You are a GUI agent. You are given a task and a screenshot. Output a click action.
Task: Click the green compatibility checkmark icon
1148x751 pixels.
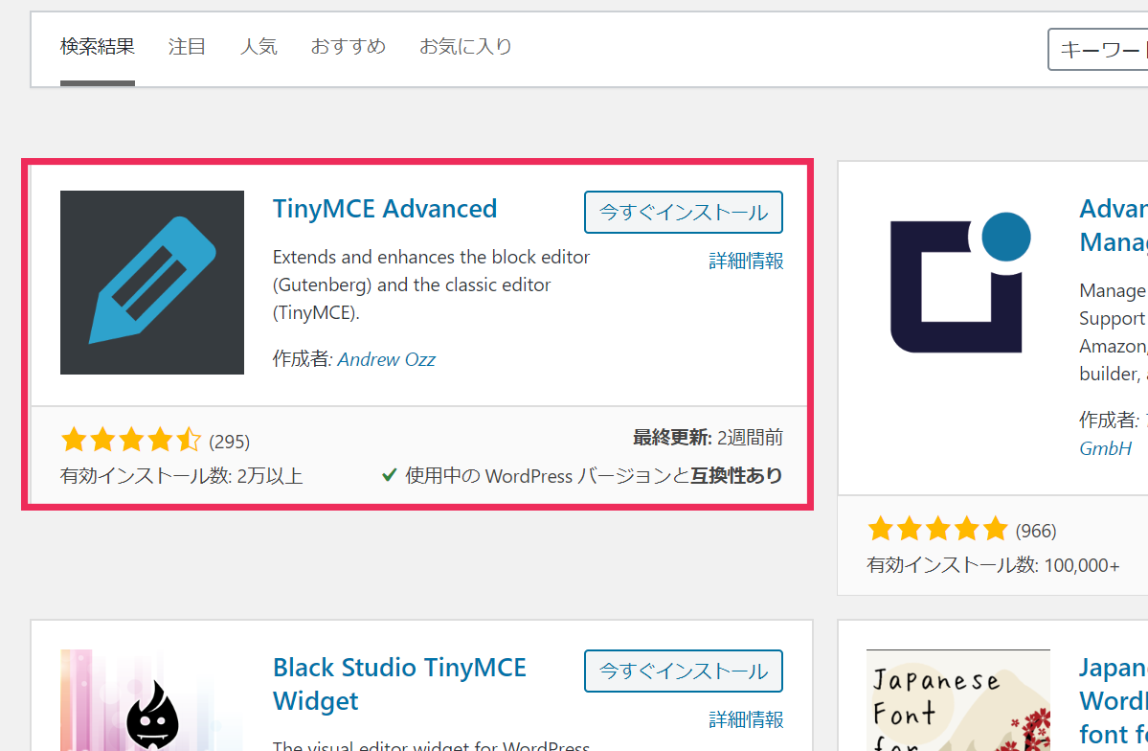tap(390, 475)
